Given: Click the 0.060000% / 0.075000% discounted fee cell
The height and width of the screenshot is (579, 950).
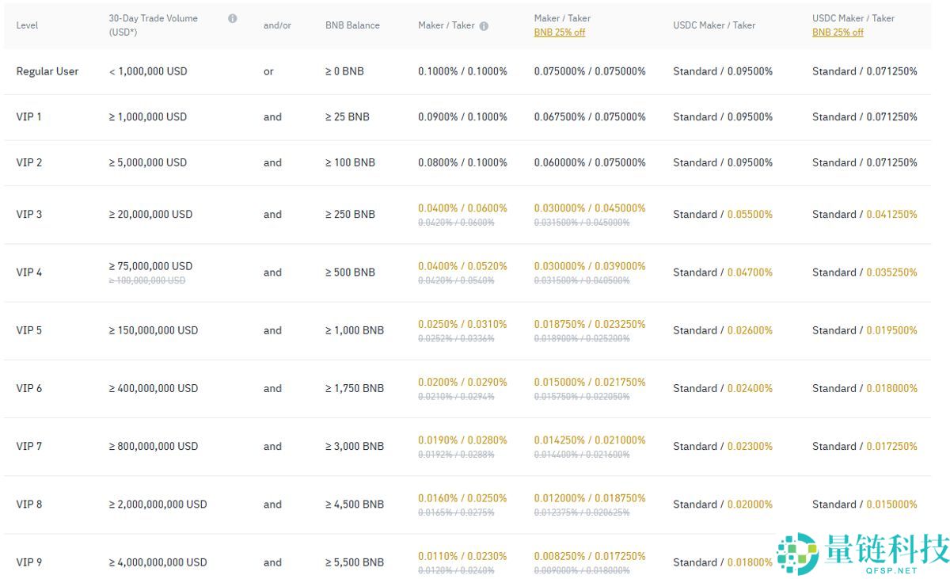Looking at the screenshot, I should (x=590, y=162).
